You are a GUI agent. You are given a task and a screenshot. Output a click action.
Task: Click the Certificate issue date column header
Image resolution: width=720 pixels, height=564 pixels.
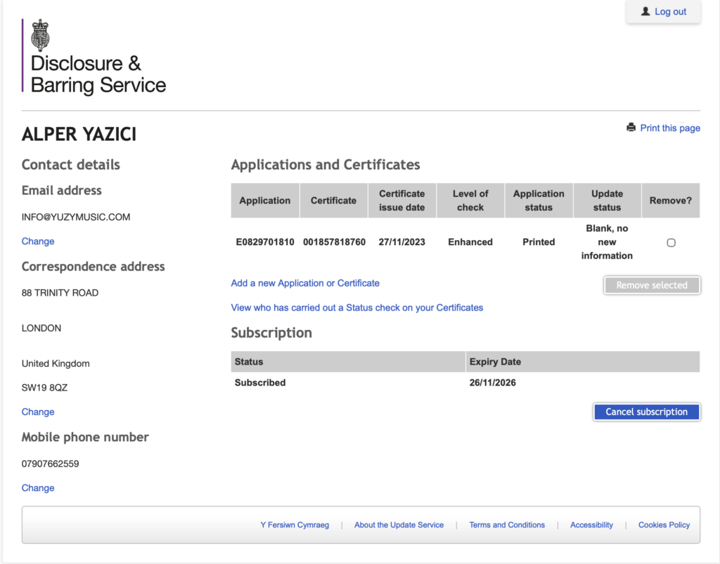coord(401,200)
